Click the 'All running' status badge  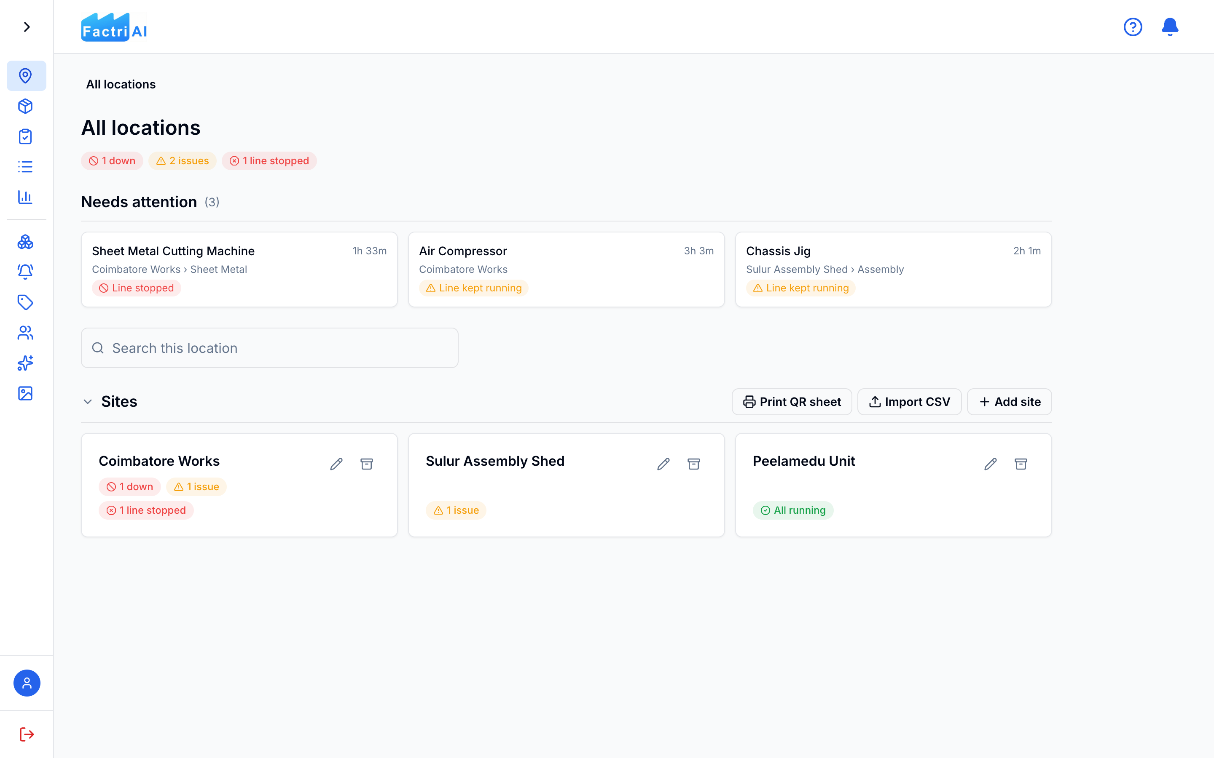(793, 510)
